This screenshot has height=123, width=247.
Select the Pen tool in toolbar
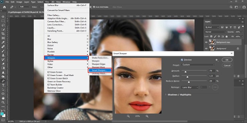click(3, 81)
